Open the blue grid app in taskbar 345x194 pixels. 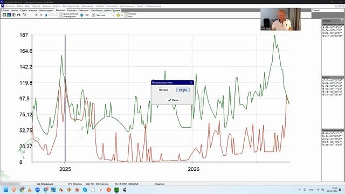(53, 190)
